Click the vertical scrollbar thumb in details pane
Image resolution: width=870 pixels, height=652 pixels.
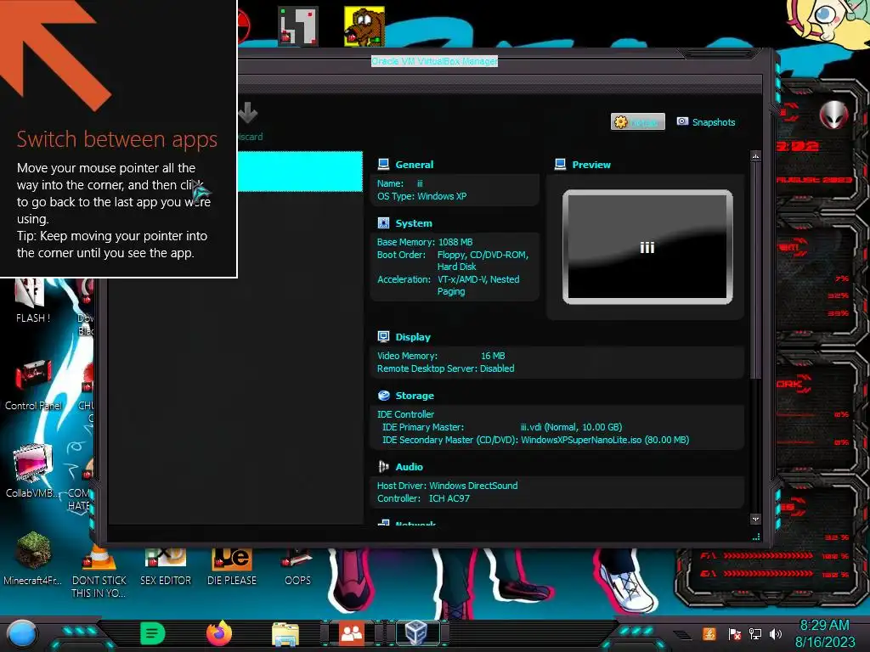click(x=755, y=270)
